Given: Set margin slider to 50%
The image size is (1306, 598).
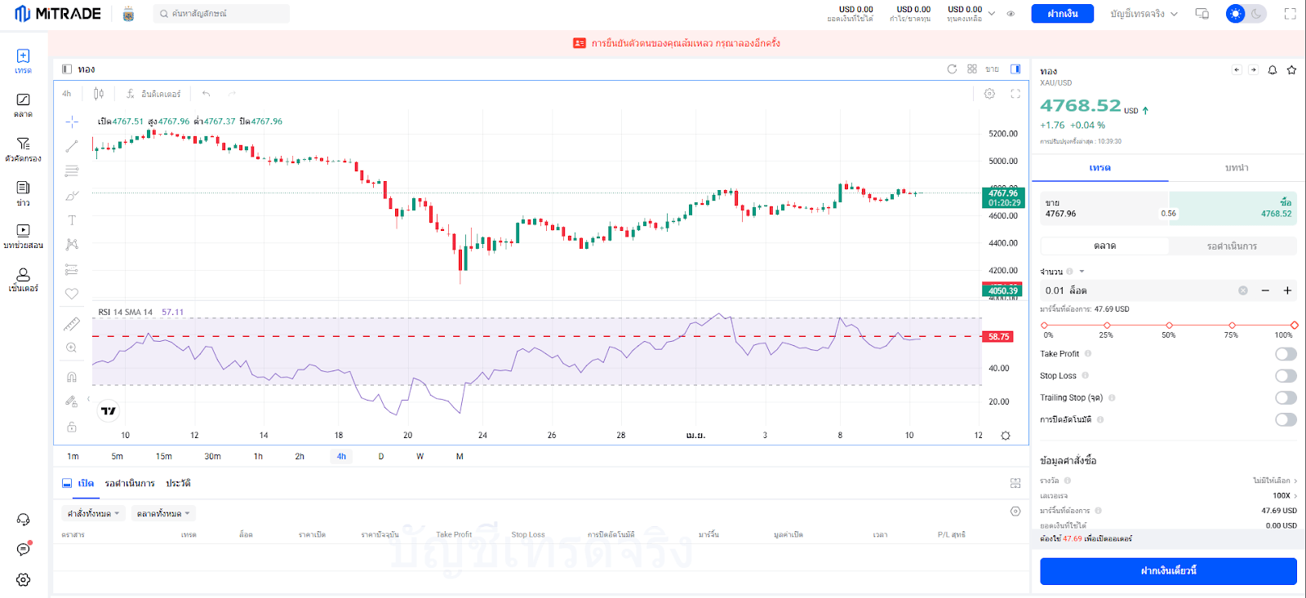Looking at the screenshot, I should tap(1169, 326).
